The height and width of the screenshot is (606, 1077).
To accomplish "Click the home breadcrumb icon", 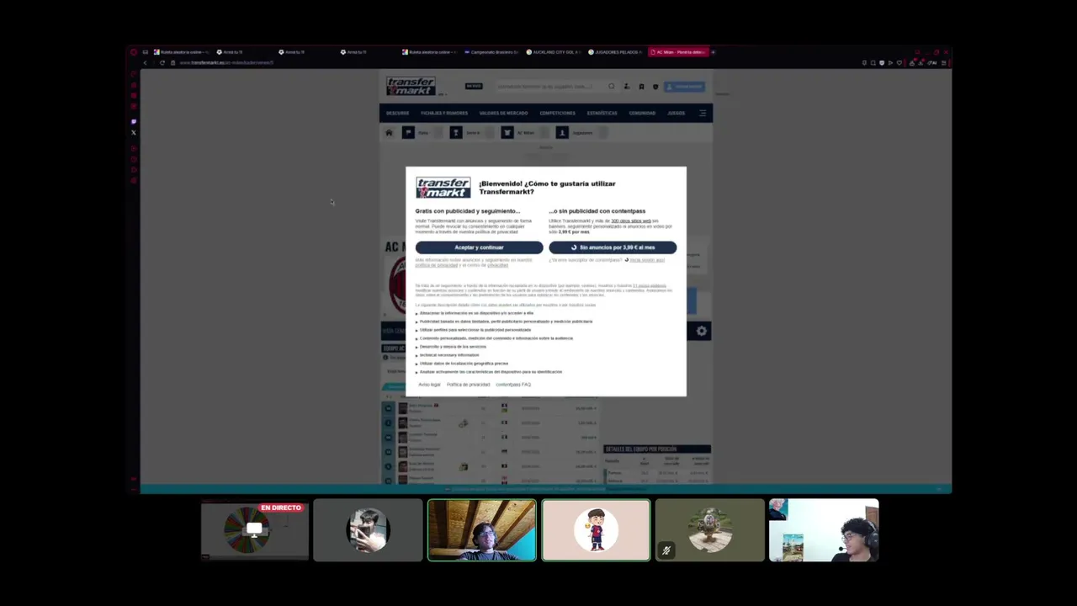I will pyautogui.click(x=389, y=132).
